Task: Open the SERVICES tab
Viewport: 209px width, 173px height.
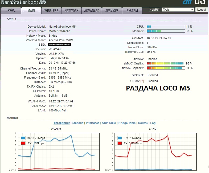Action: coord(112,11)
